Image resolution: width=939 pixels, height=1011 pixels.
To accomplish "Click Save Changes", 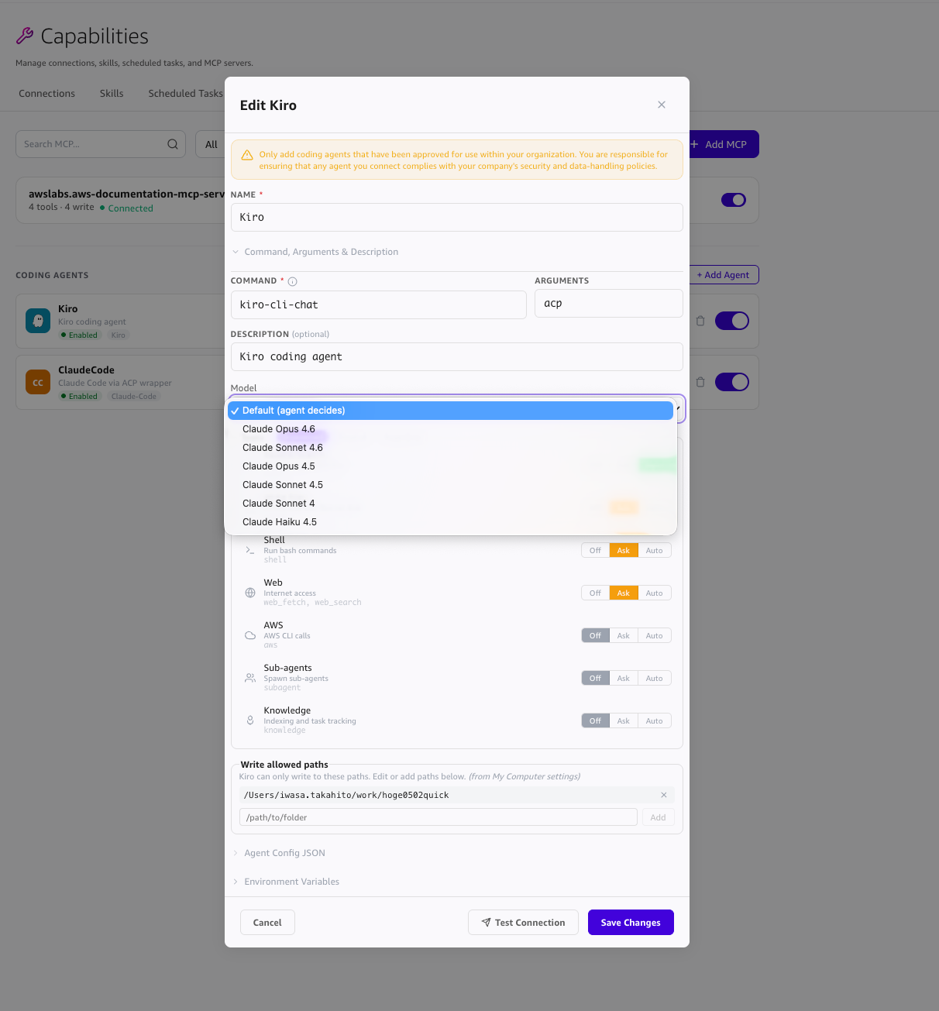I will click(631, 923).
